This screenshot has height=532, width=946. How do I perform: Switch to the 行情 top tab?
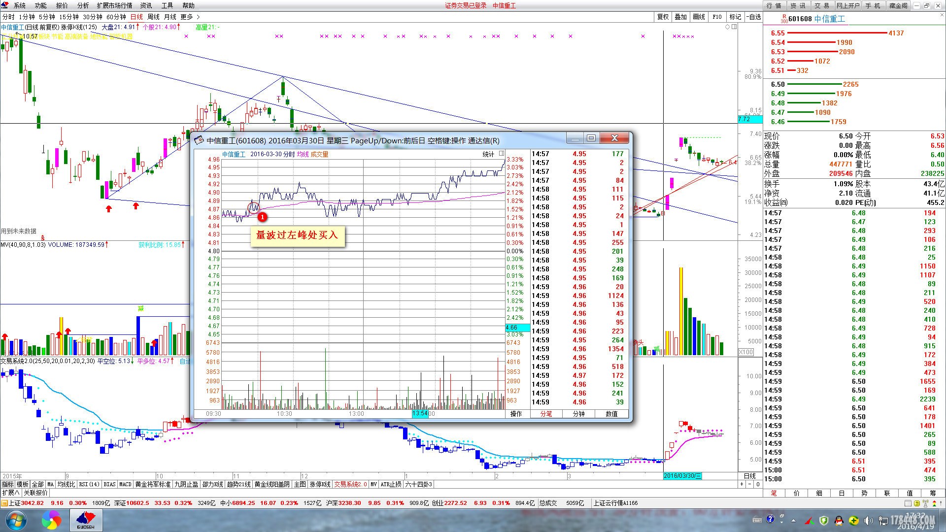(774, 5)
